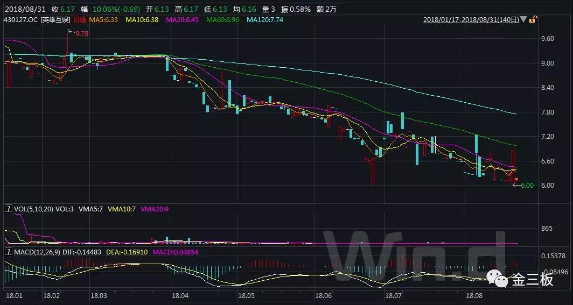Expand the date range dropdown triangle
Image resolution: width=573 pixels, height=305 pixels.
tap(523, 19)
